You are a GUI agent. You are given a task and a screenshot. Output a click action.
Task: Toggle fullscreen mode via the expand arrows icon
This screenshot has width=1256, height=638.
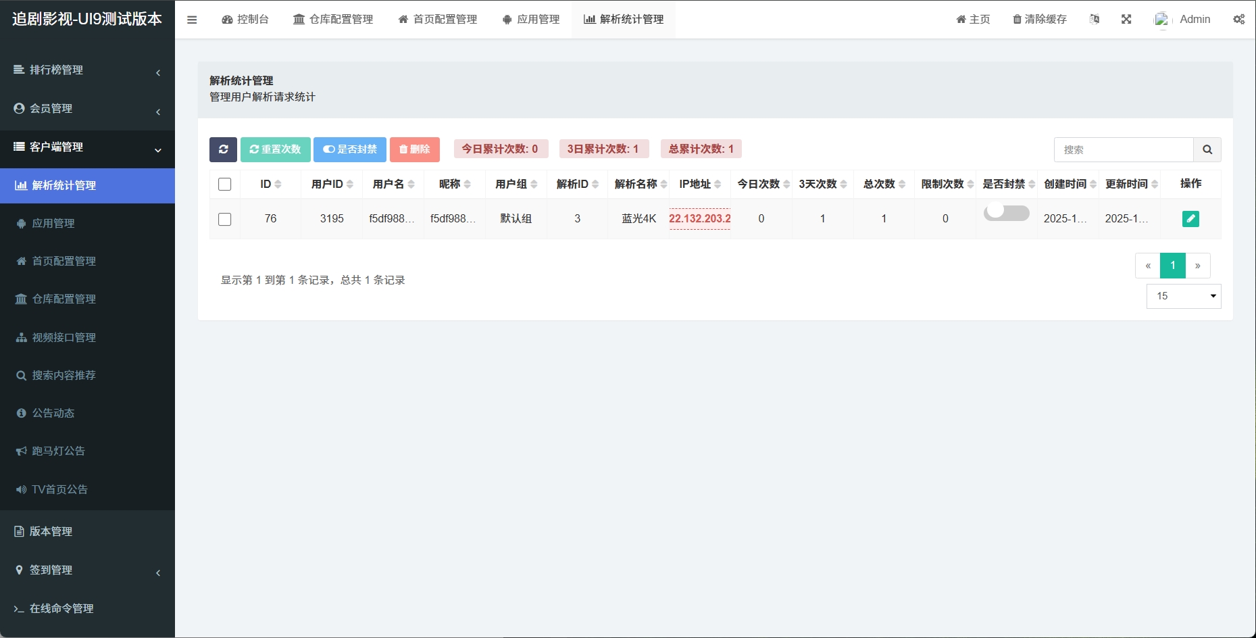(x=1127, y=19)
